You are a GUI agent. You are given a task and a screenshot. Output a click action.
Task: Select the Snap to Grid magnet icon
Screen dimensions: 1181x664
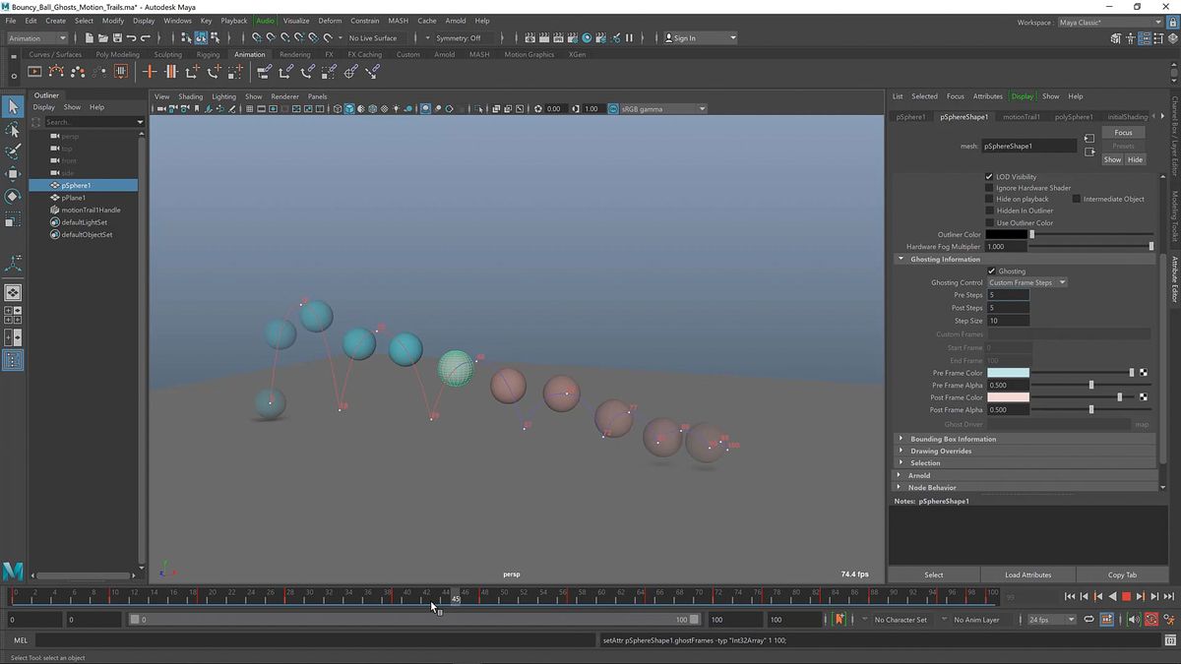click(x=255, y=38)
